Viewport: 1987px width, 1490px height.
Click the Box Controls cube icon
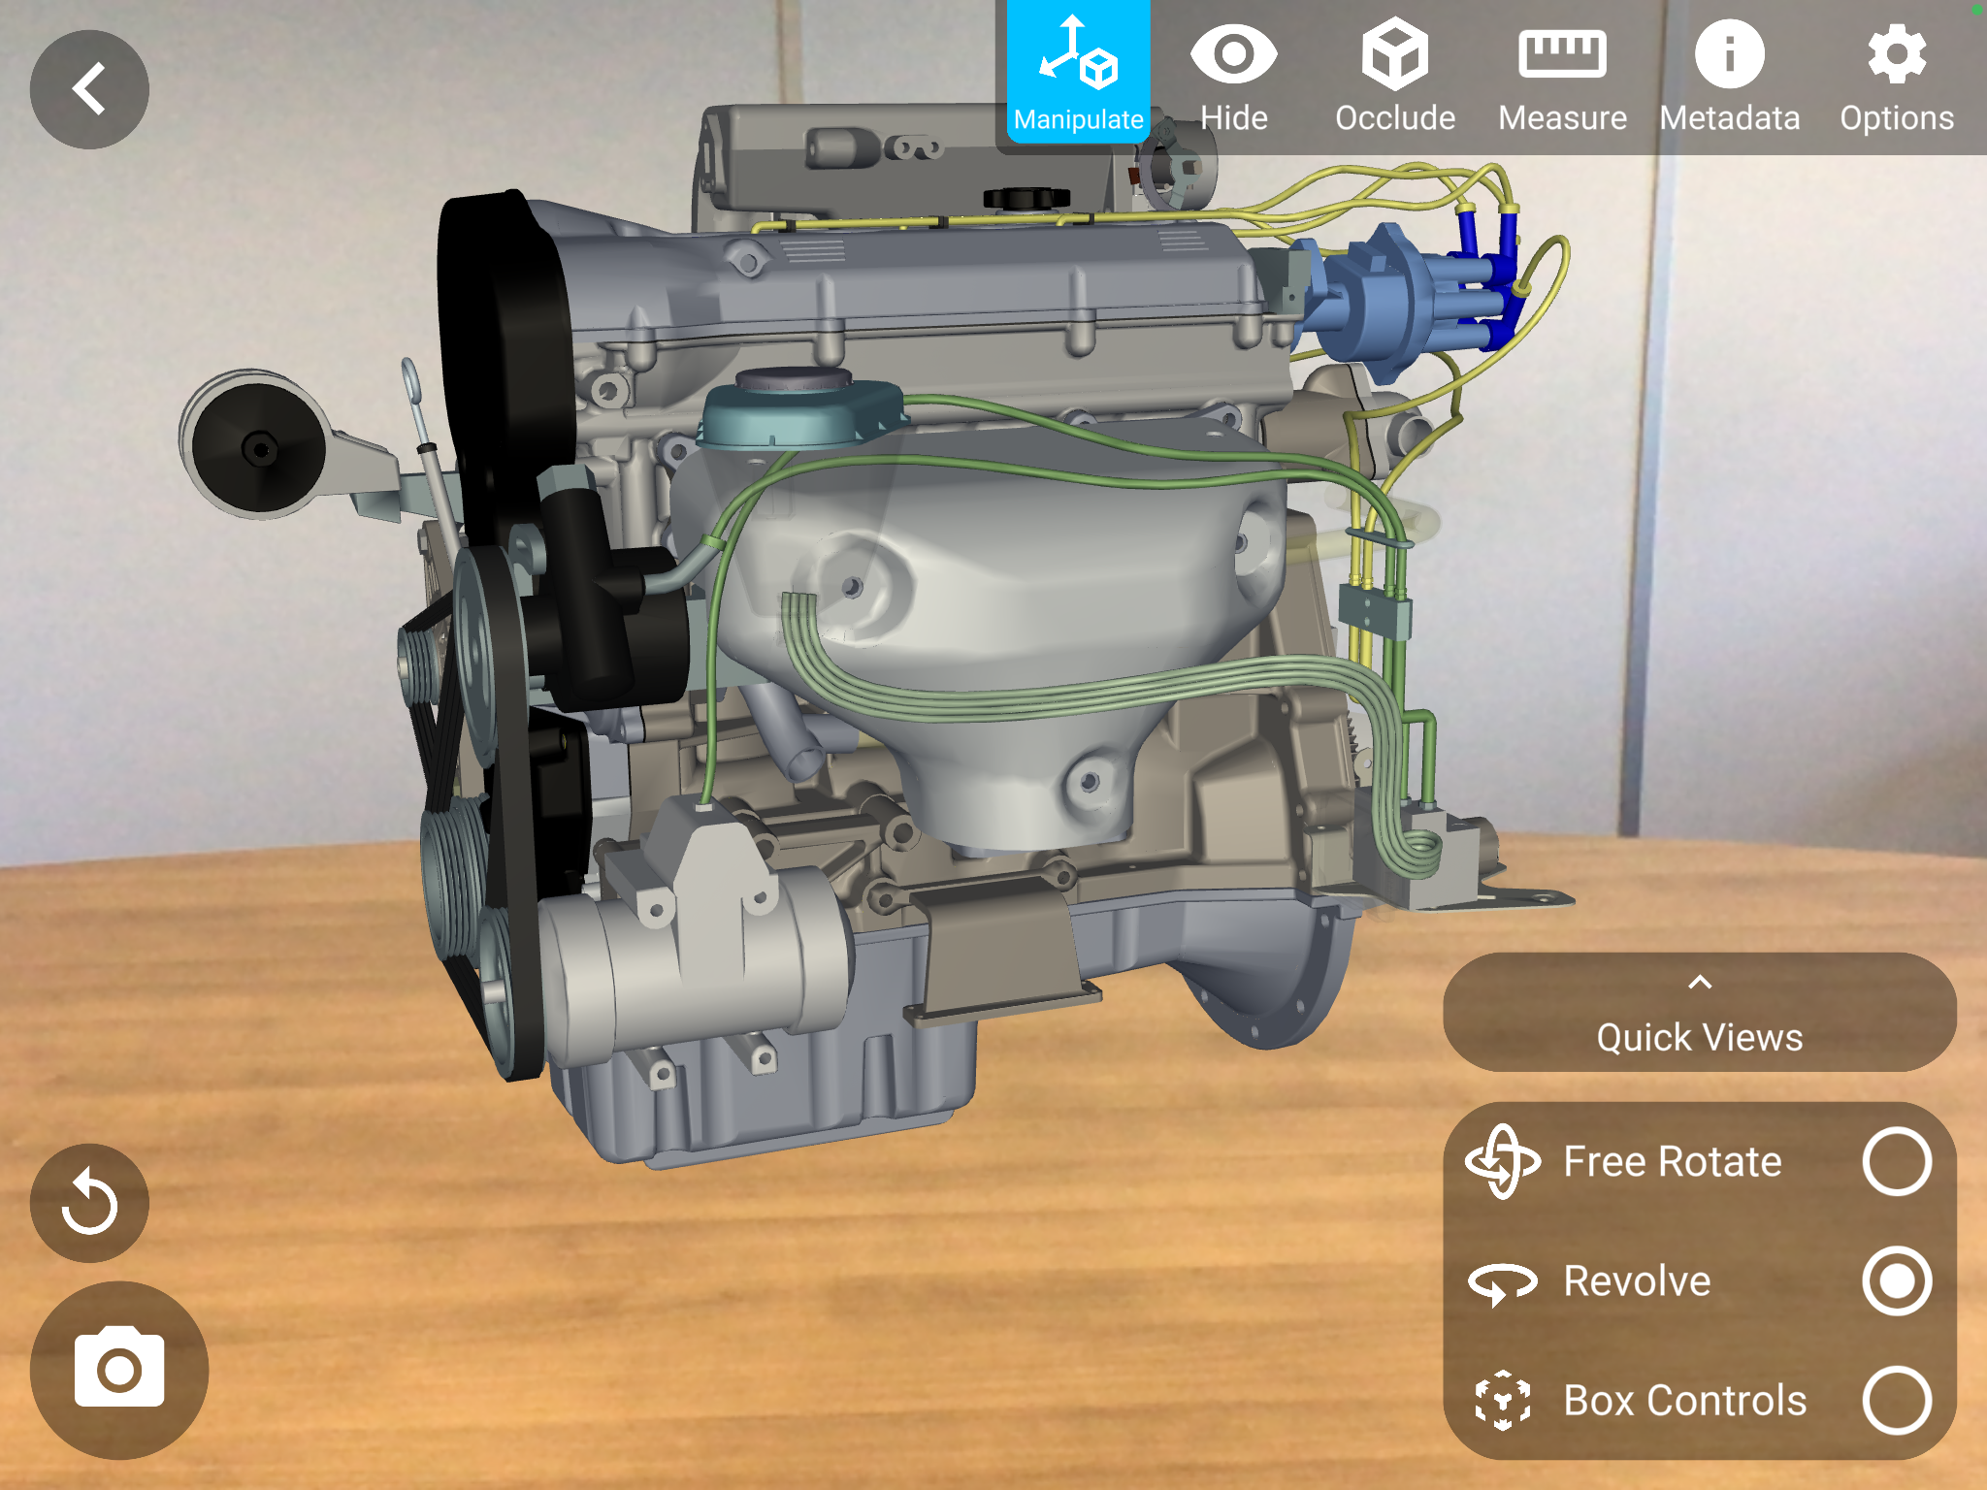[1502, 1400]
